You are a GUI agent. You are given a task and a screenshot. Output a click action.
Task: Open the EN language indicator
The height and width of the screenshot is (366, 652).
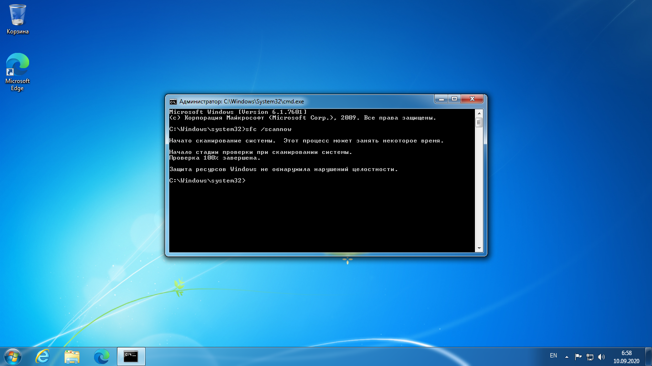[x=554, y=356]
